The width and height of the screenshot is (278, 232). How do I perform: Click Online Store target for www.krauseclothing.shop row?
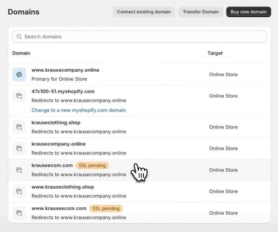click(x=223, y=191)
